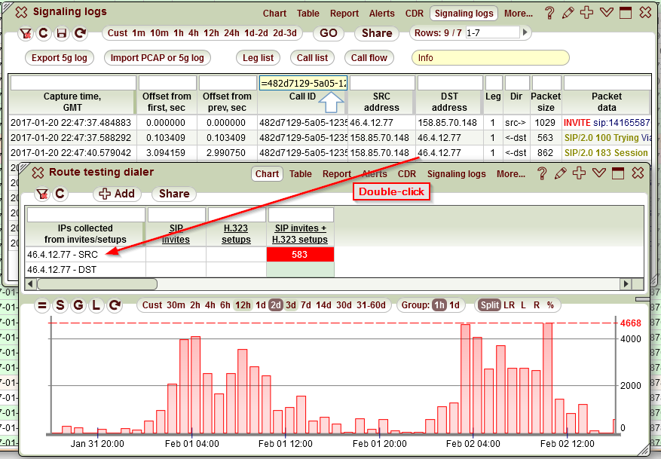Enable the % split mode on the chart
The height and width of the screenshot is (459, 661).
pos(549,305)
